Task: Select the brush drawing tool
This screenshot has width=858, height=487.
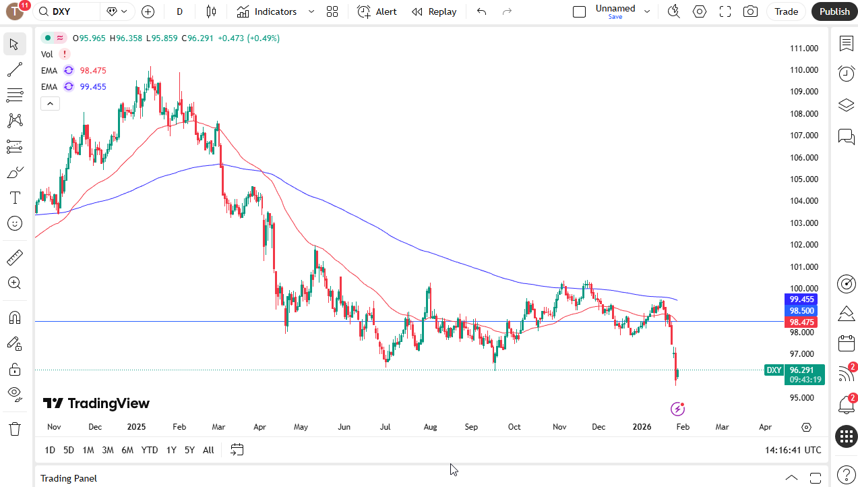Action: [x=14, y=172]
